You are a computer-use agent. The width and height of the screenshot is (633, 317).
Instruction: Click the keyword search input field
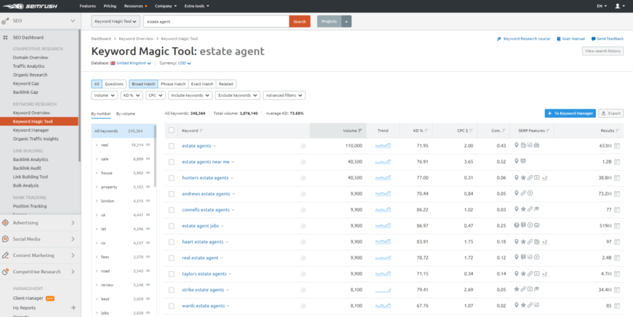[x=216, y=22]
